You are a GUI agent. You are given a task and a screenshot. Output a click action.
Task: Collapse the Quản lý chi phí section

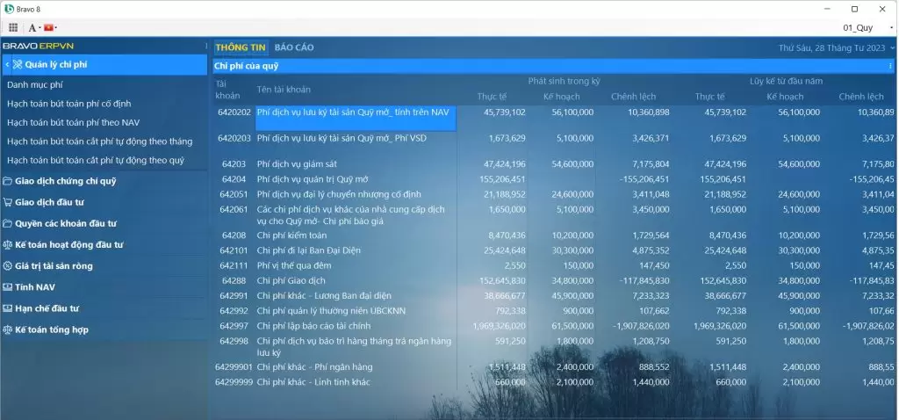point(7,65)
